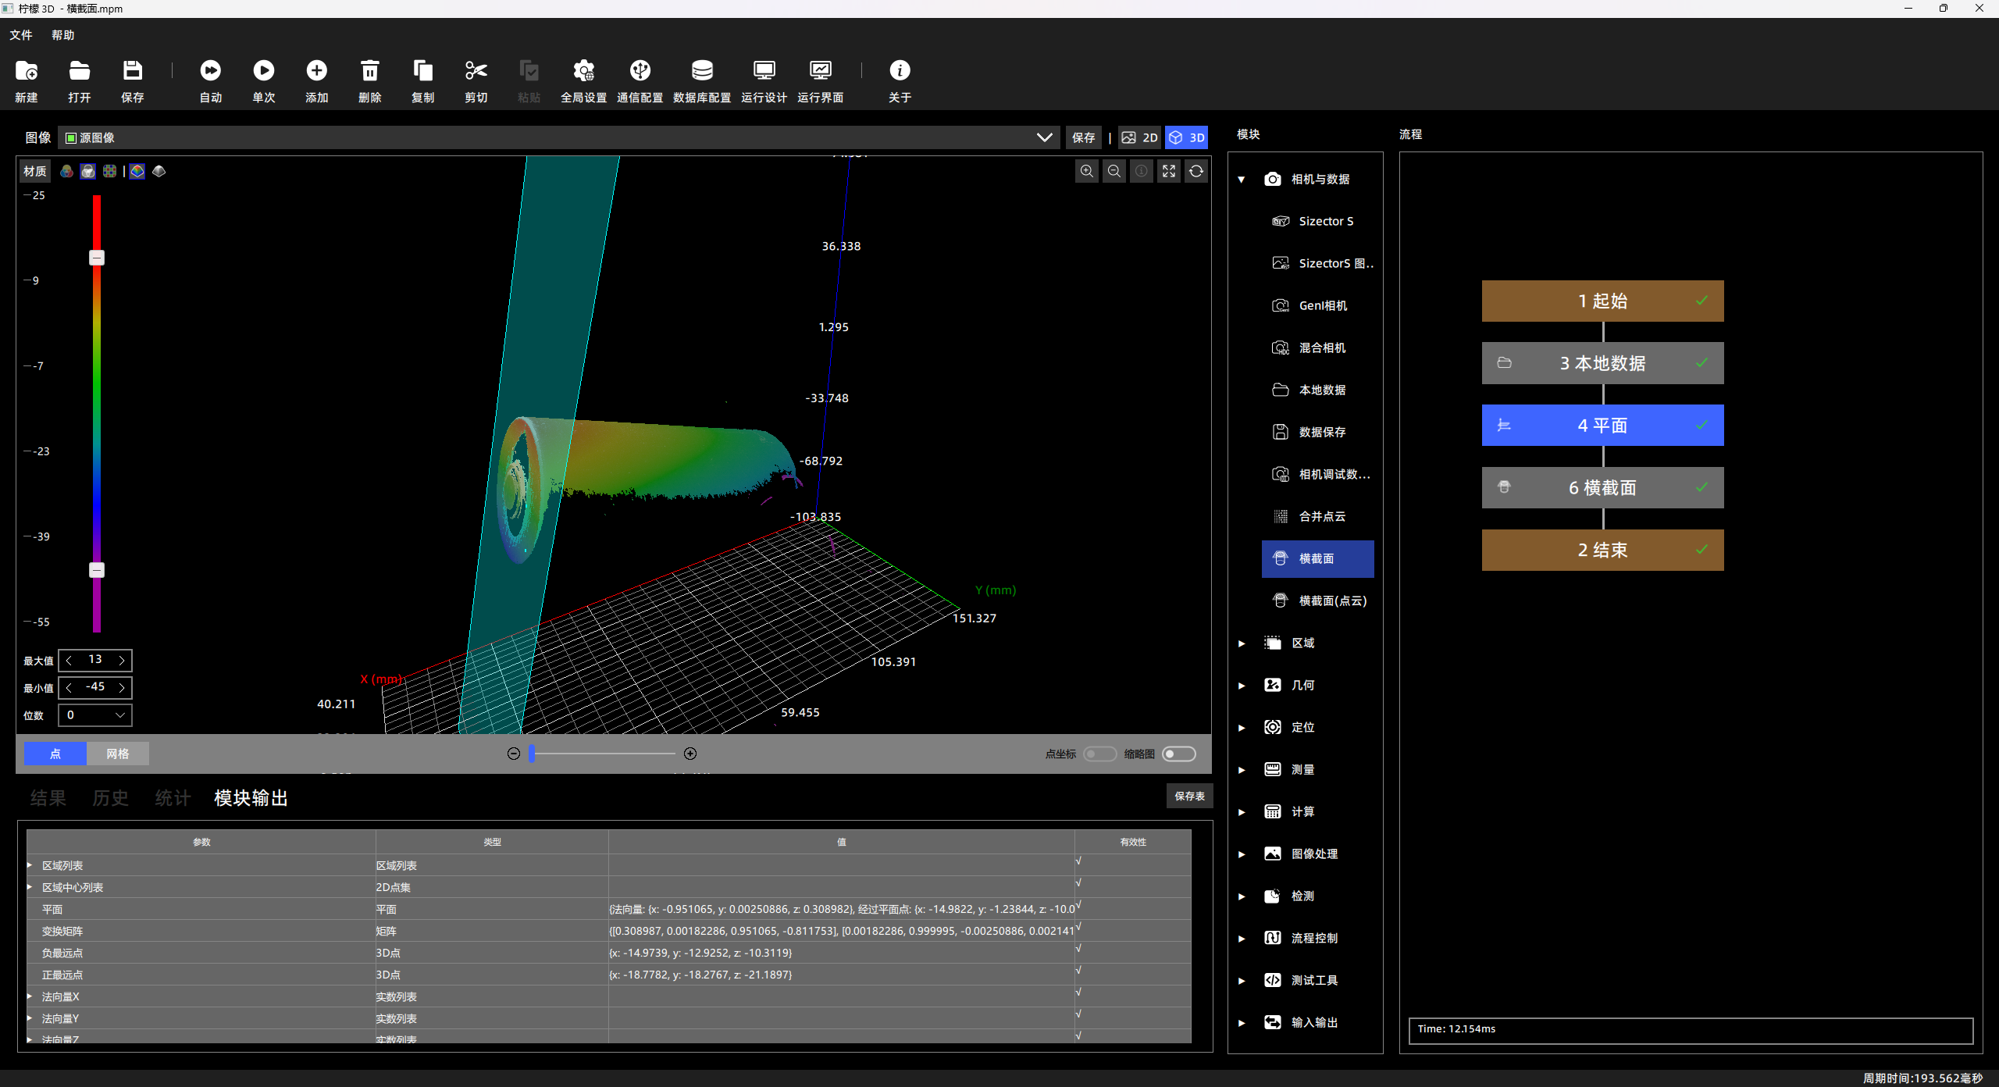
Task: Click the upper color scale slider handle
Action: click(x=97, y=258)
